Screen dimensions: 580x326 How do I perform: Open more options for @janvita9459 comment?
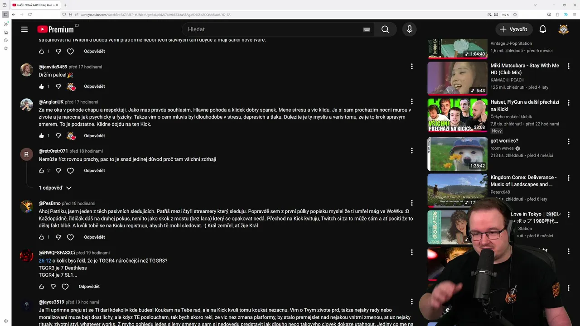(x=412, y=67)
